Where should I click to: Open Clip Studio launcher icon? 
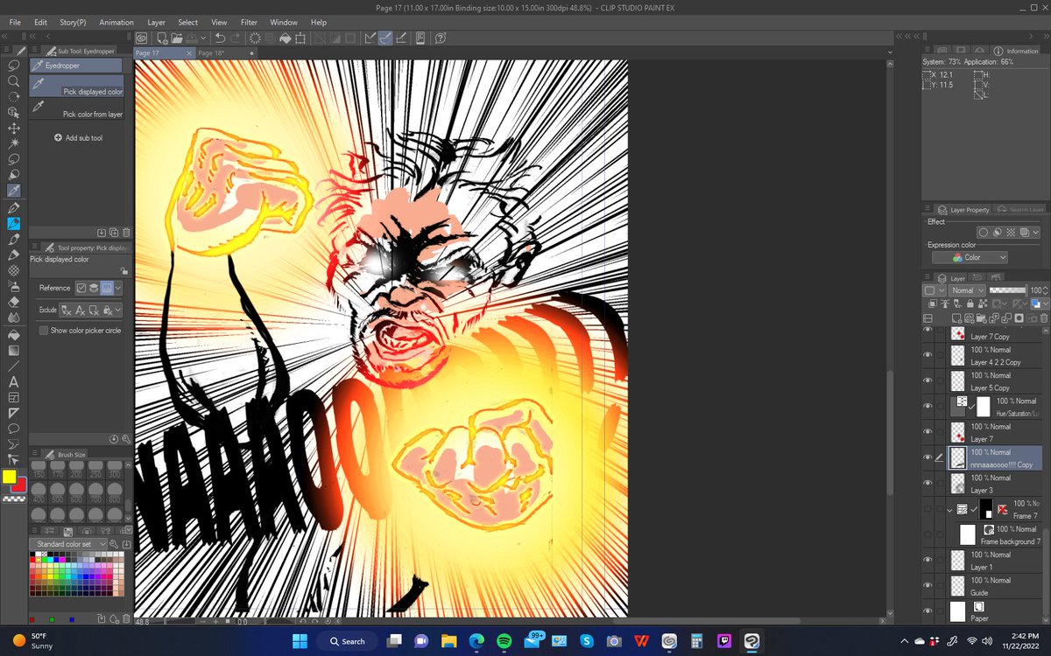coord(142,38)
